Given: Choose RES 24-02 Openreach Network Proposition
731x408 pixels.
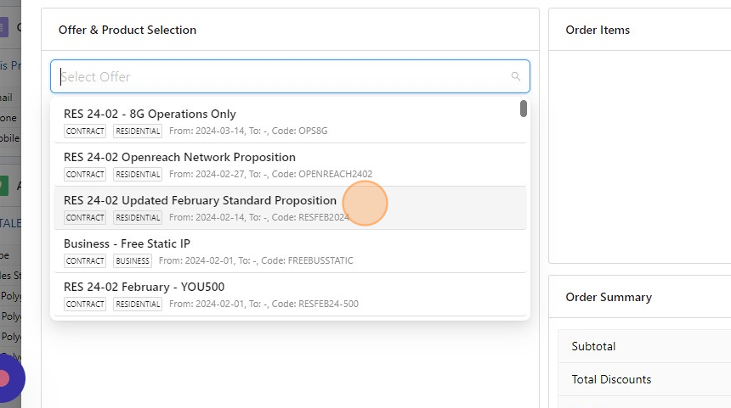Looking at the screenshot, I should (x=179, y=157).
